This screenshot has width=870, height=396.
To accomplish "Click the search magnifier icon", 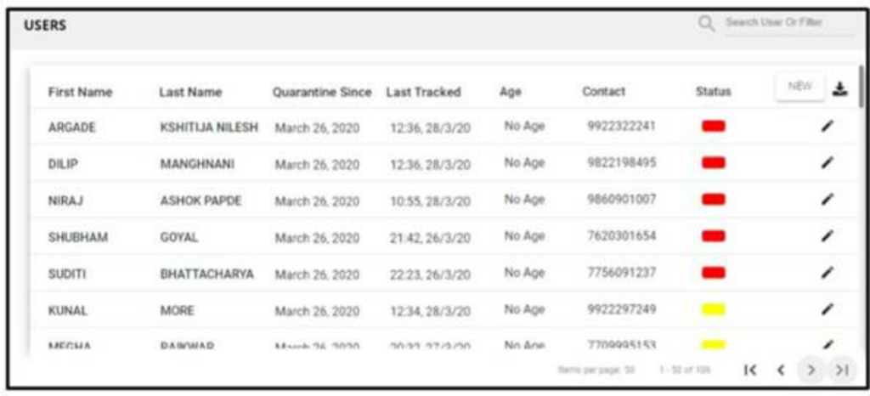I will [706, 24].
